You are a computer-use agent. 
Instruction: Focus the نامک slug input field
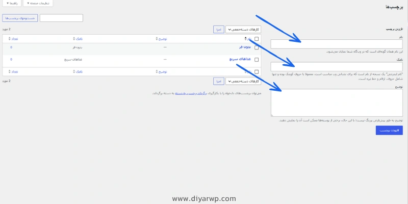337,67
